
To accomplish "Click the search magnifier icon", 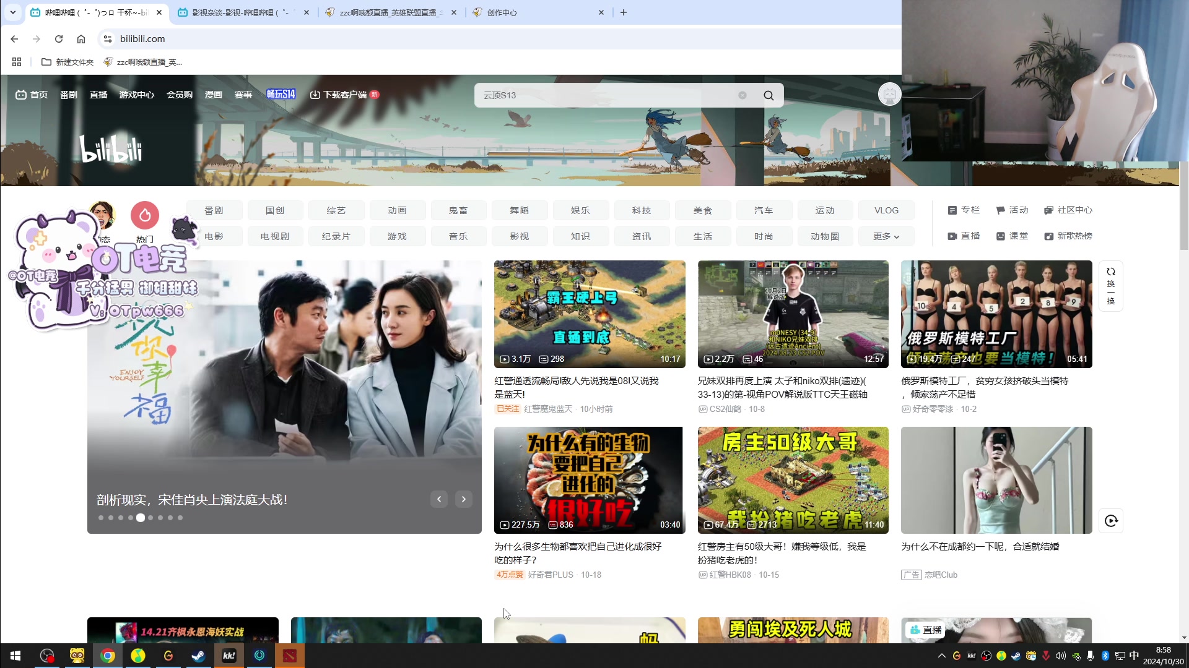I will click(769, 95).
